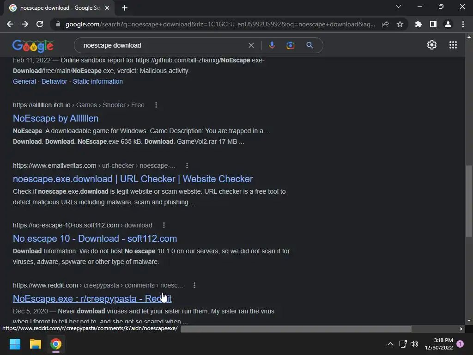The width and height of the screenshot is (473, 355).
Task: Click the horizontal scrollbar thumb
Action: click(x=296, y=329)
